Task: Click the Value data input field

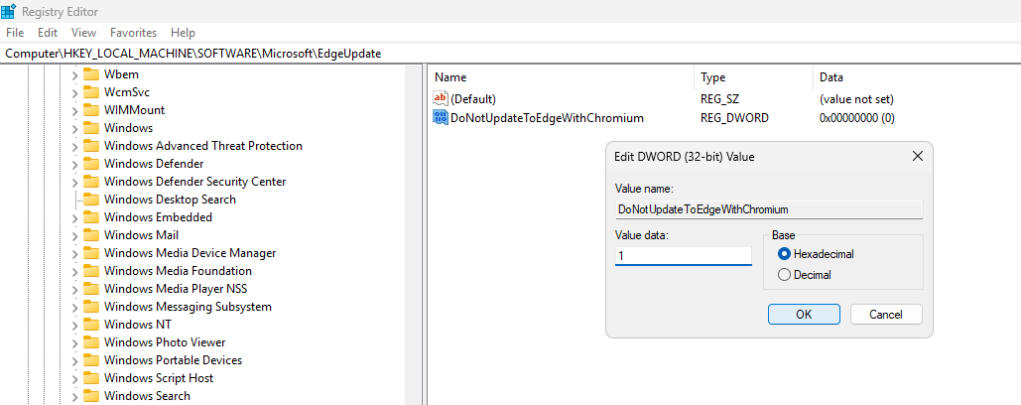Action: pyautogui.click(x=683, y=256)
